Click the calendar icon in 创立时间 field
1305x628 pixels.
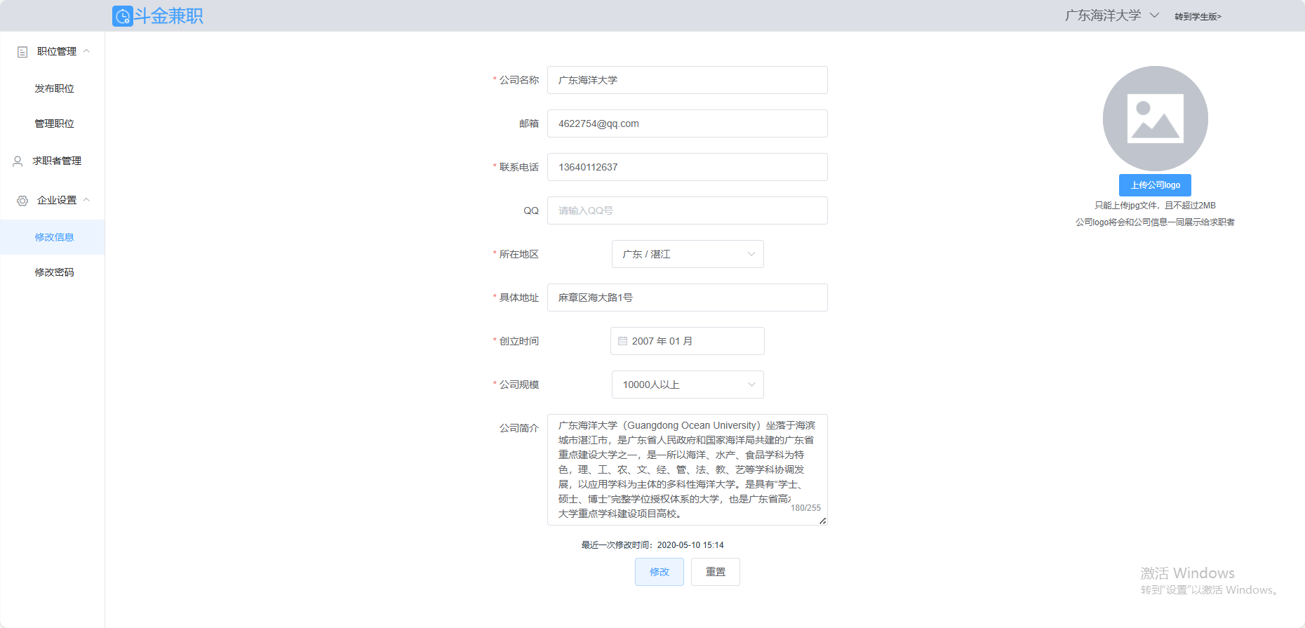click(x=622, y=341)
